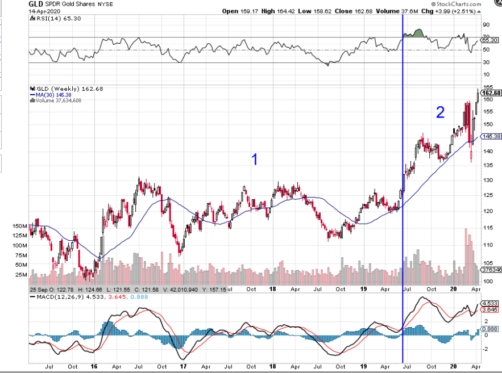Click the SPDR Gold Shares NYSE name

(x=79, y=5)
